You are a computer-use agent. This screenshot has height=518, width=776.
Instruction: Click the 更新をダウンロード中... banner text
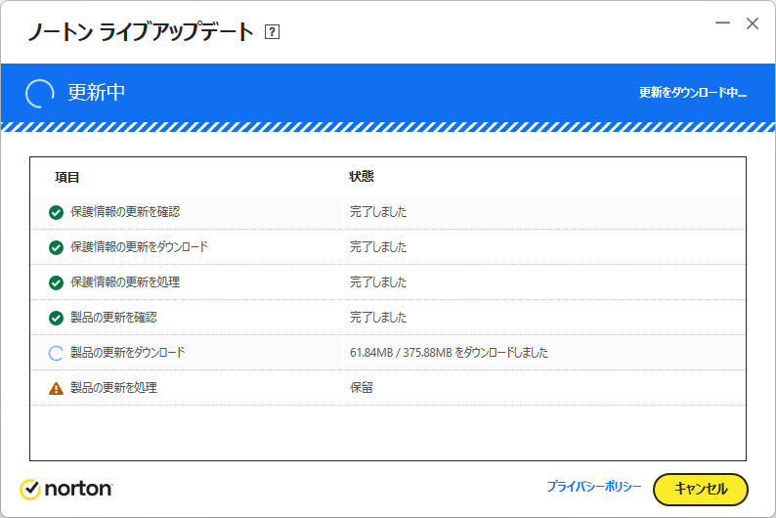click(x=692, y=93)
